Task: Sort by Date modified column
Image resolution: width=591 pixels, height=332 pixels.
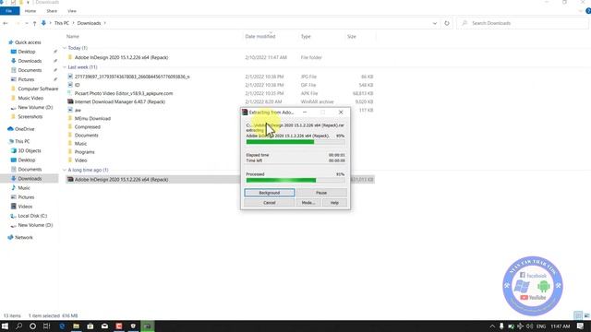Action: 260,37
